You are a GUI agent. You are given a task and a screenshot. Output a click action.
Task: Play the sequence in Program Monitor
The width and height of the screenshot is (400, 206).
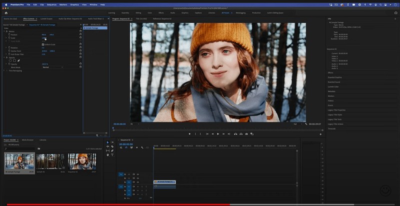tap(218, 134)
